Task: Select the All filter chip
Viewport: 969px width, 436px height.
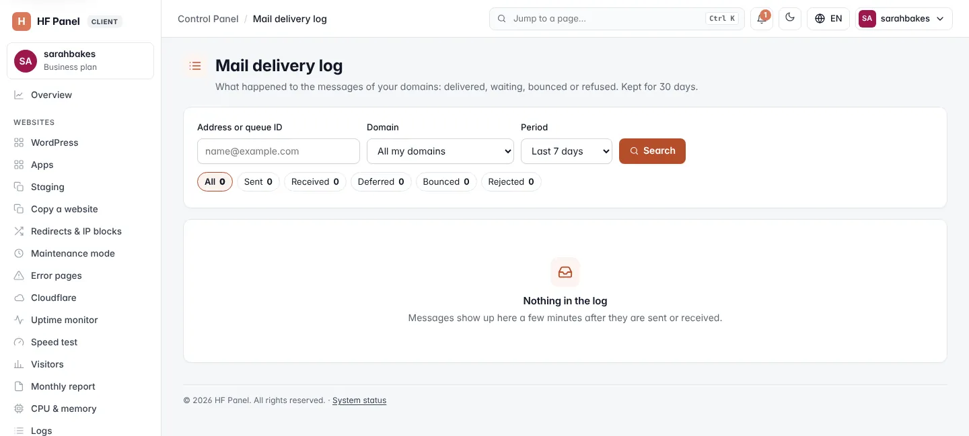Action: 215,181
